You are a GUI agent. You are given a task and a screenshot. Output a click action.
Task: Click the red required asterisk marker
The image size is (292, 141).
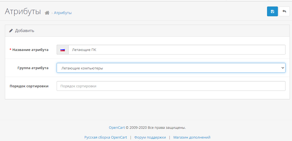point(10,50)
